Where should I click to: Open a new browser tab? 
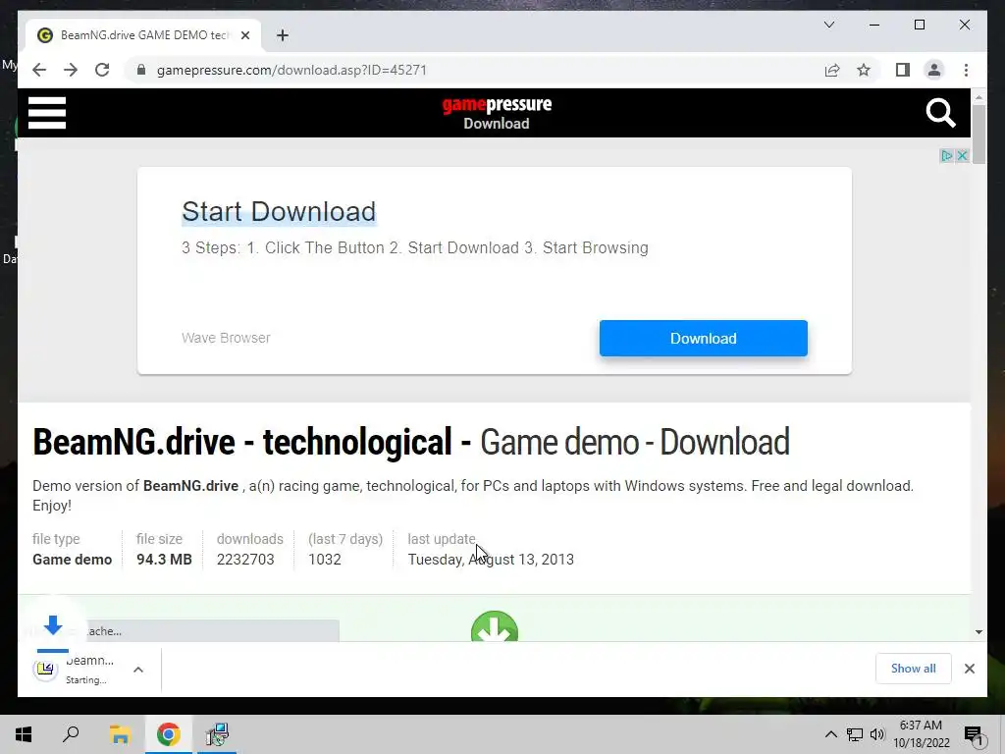283,35
